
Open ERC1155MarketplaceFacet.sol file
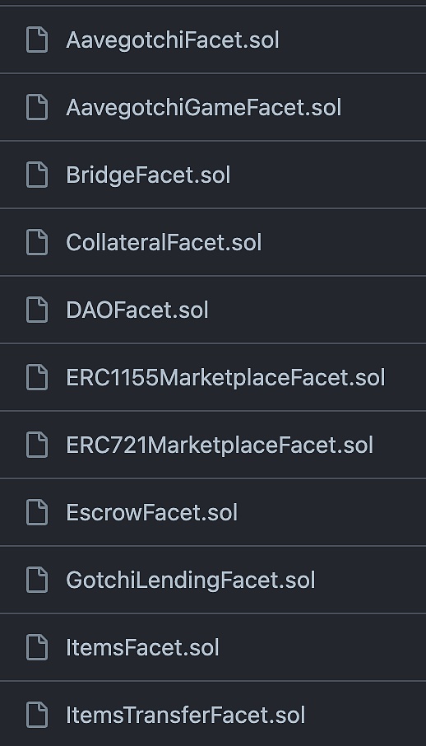tap(225, 378)
